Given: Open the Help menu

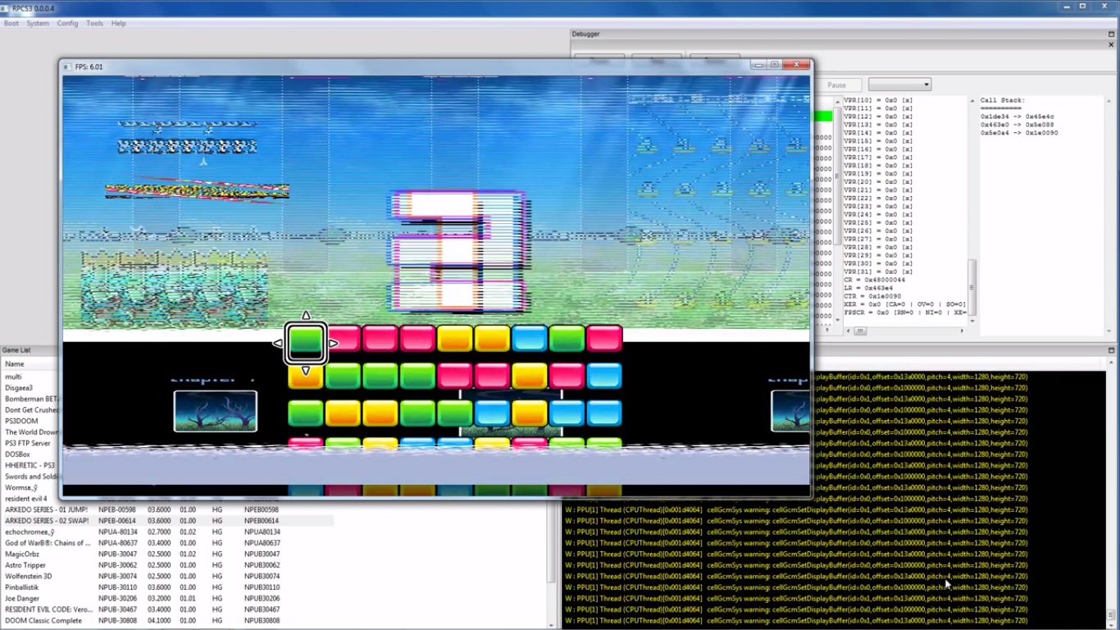Looking at the screenshot, I should click(x=119, y=23).
